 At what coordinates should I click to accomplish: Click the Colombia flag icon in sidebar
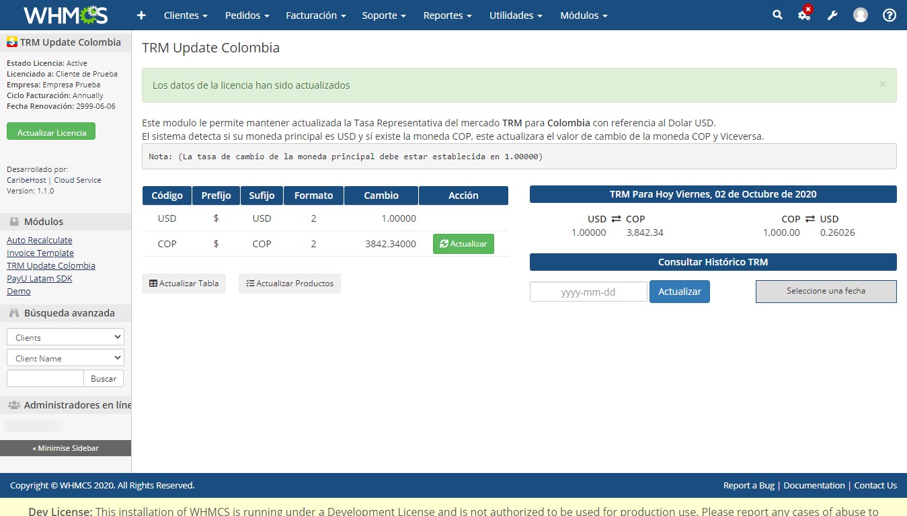coord(12,42)
